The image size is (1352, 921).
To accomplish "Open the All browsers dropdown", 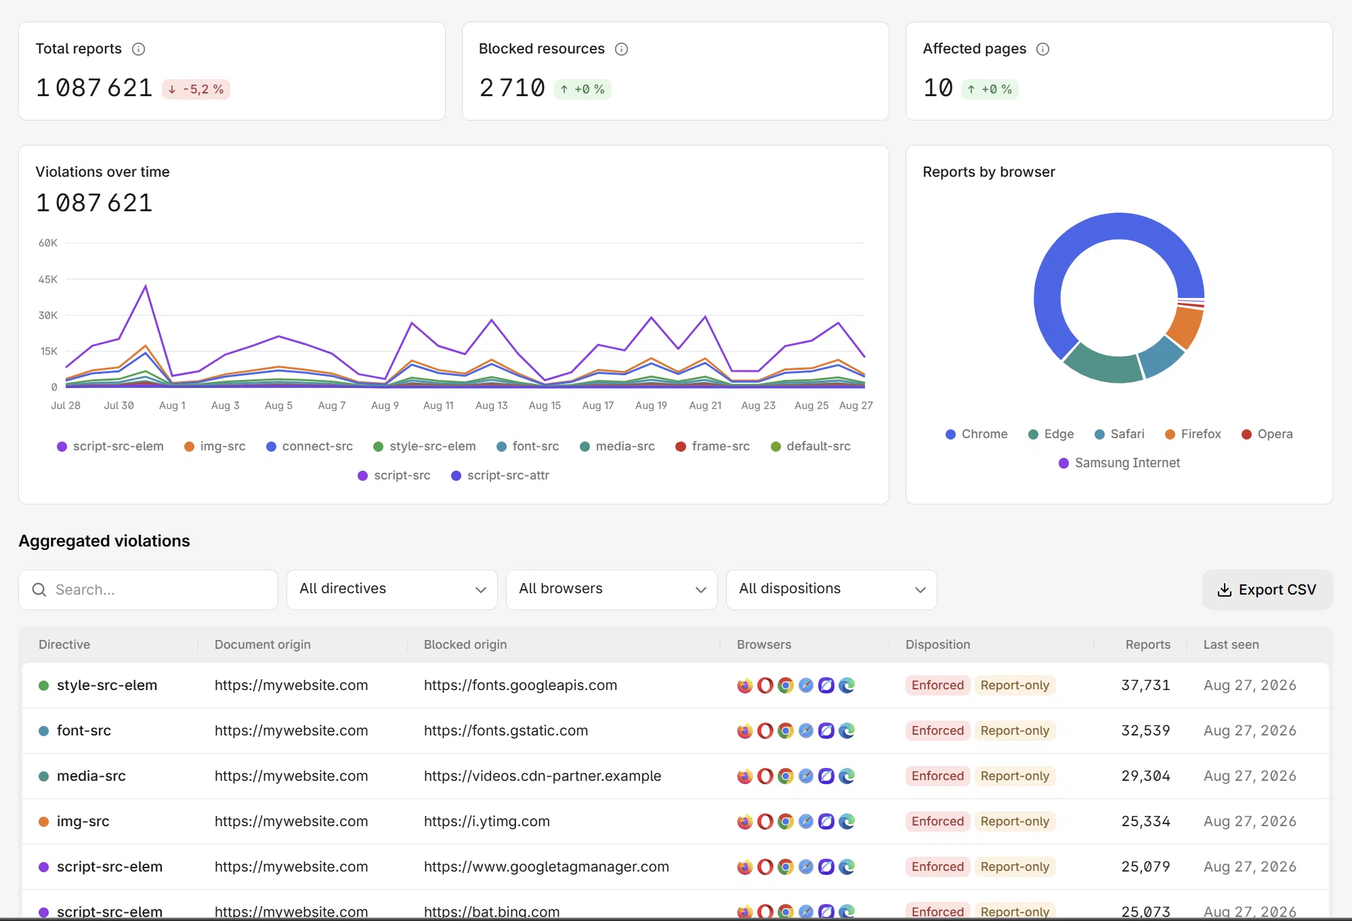I will pos(612,589).
